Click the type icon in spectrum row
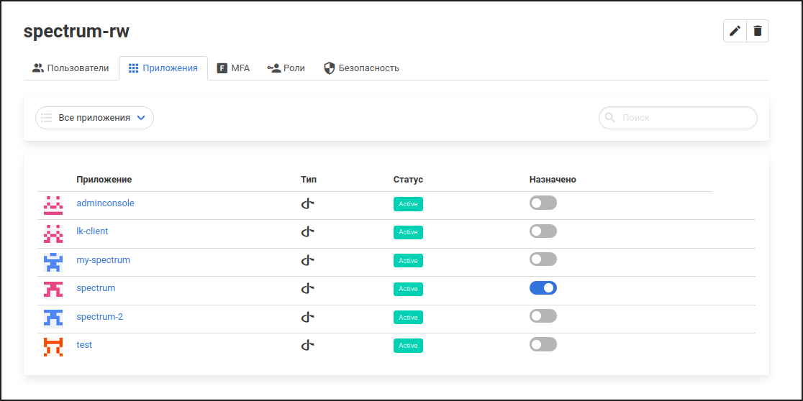Viewport: 803px width, 401px height. pos(307,289)
